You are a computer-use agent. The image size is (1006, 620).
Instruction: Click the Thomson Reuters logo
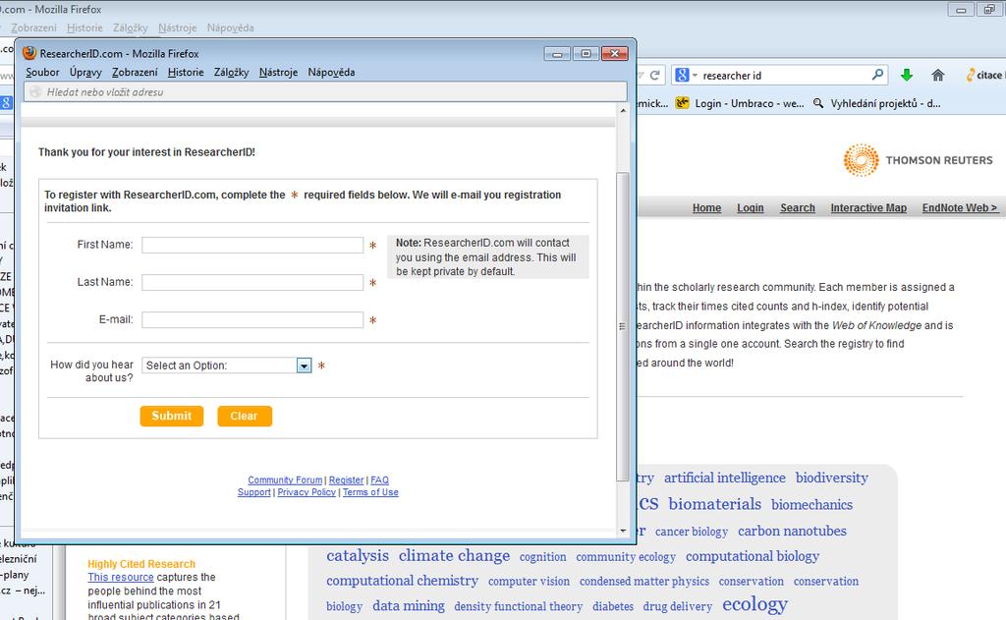pyautogui.click(x=919, y=160)
